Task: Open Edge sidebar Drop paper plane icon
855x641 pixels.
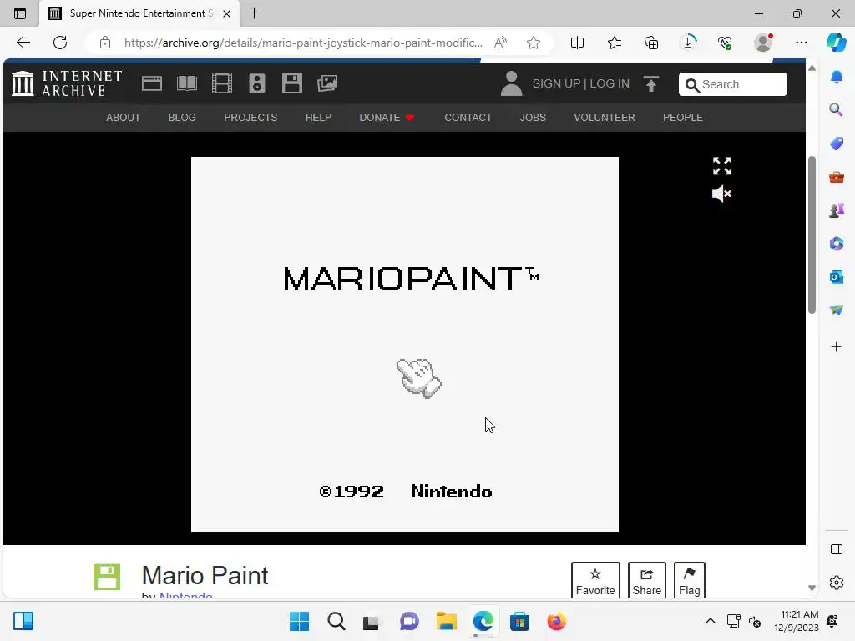Action: 837,310
